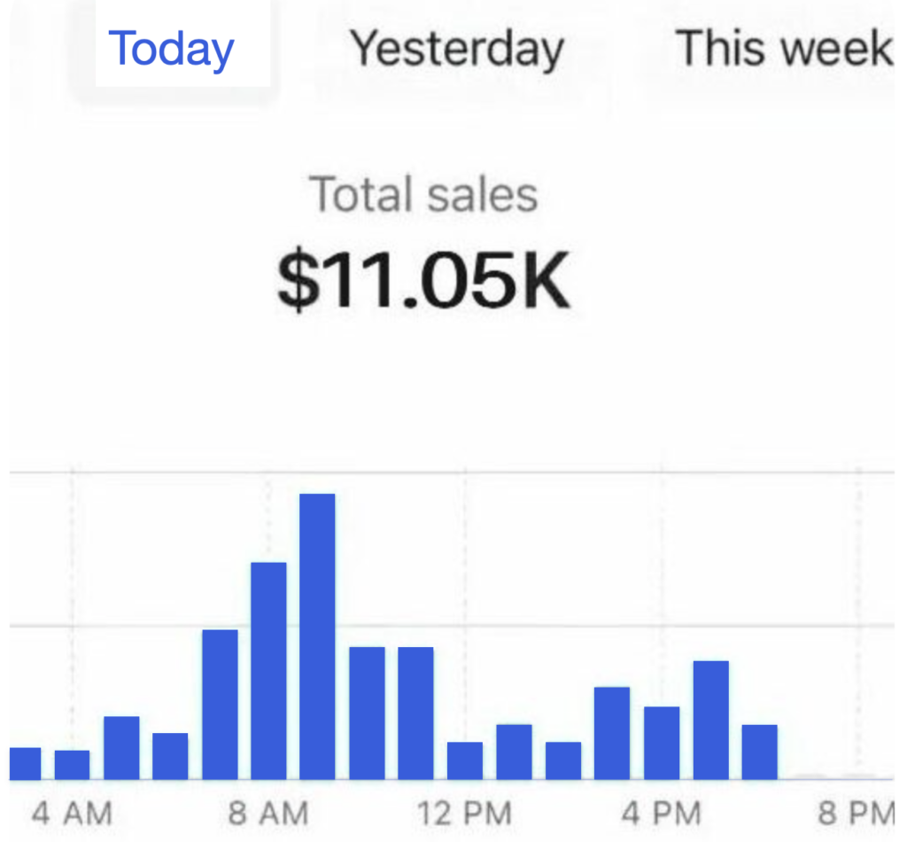907x842 pixels.
Task: Click the 1 PM sales bar
Action: coord(515,752)
